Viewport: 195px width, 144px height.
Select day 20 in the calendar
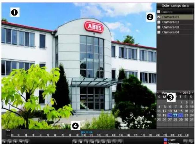pos(169,116)
